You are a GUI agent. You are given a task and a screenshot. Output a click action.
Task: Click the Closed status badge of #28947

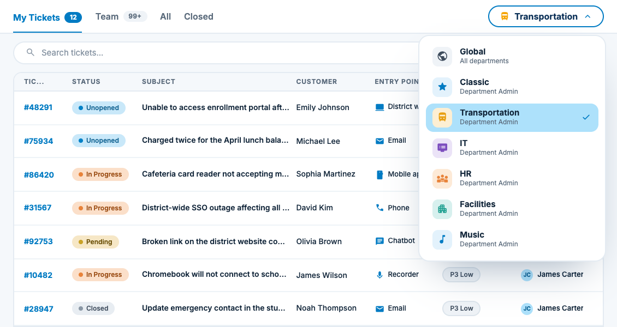tap(93, 308)
